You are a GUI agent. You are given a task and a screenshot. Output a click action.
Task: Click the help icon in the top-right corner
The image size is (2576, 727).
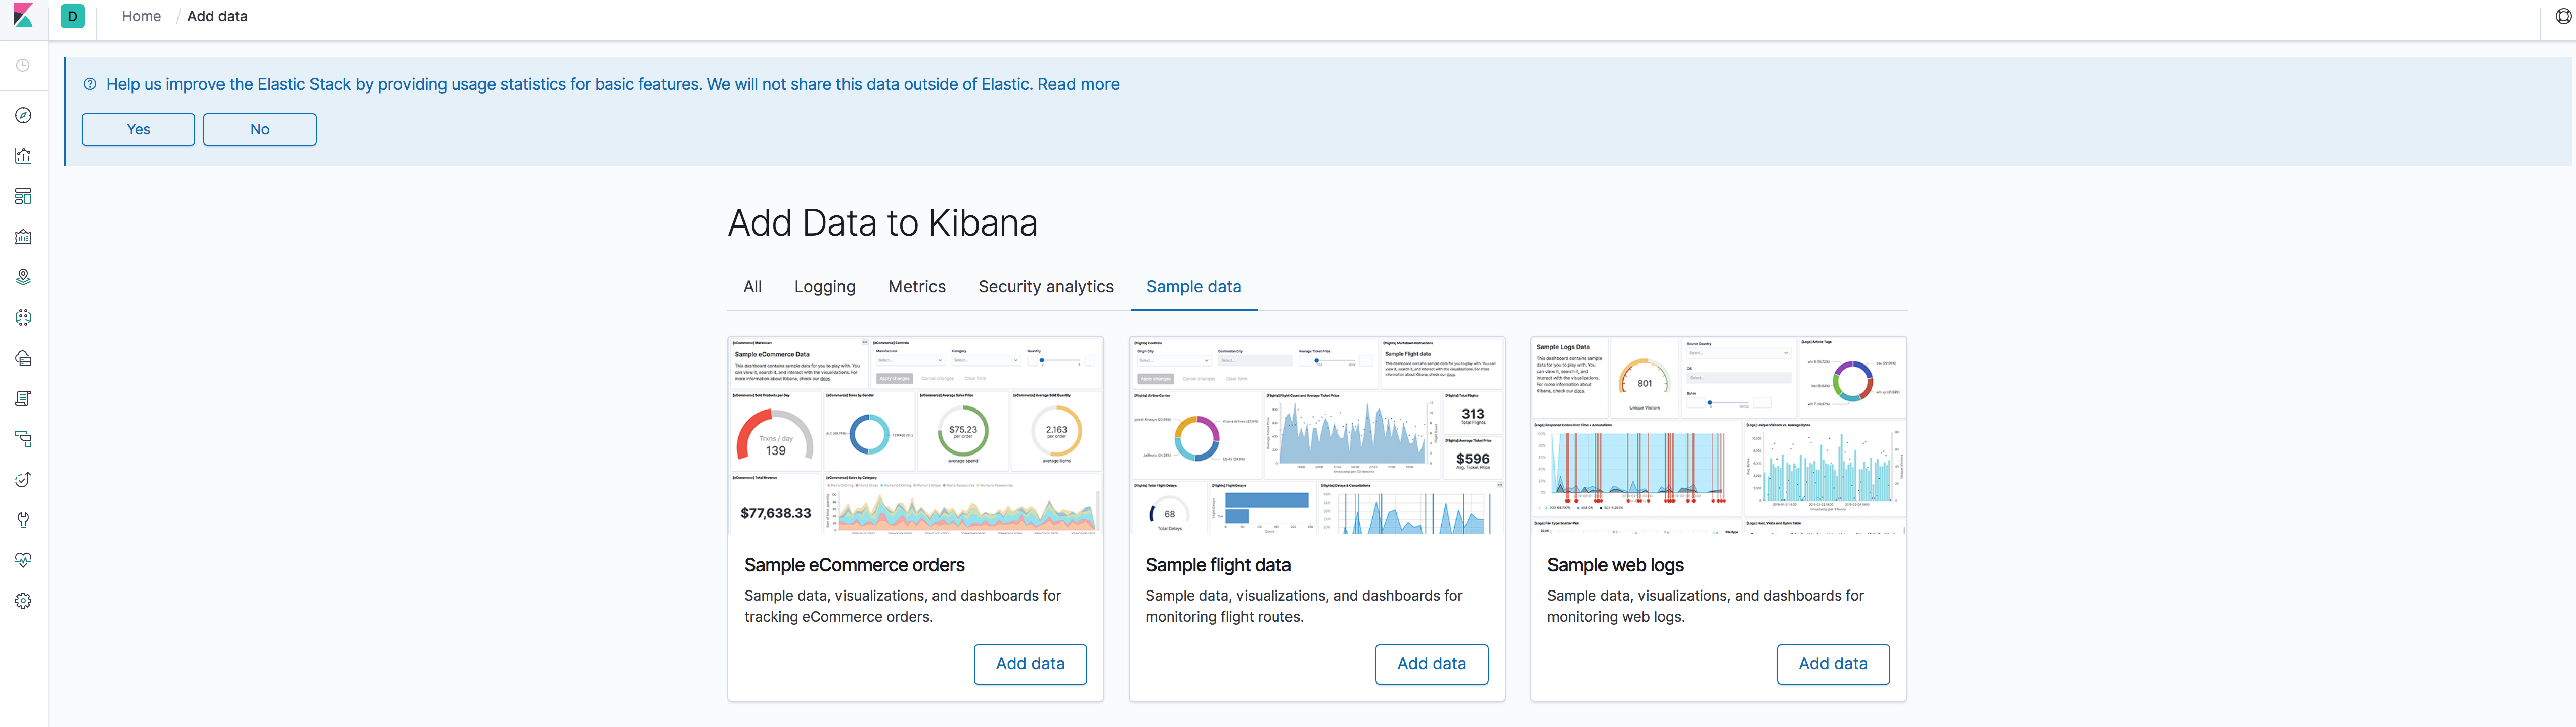pos(2563,16)
